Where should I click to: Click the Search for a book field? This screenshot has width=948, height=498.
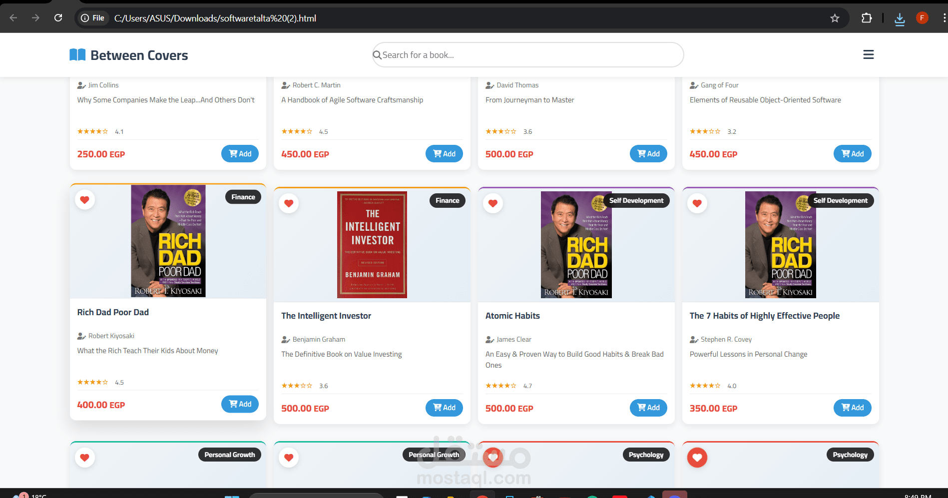pyautogui.click(x=528, y=55)
